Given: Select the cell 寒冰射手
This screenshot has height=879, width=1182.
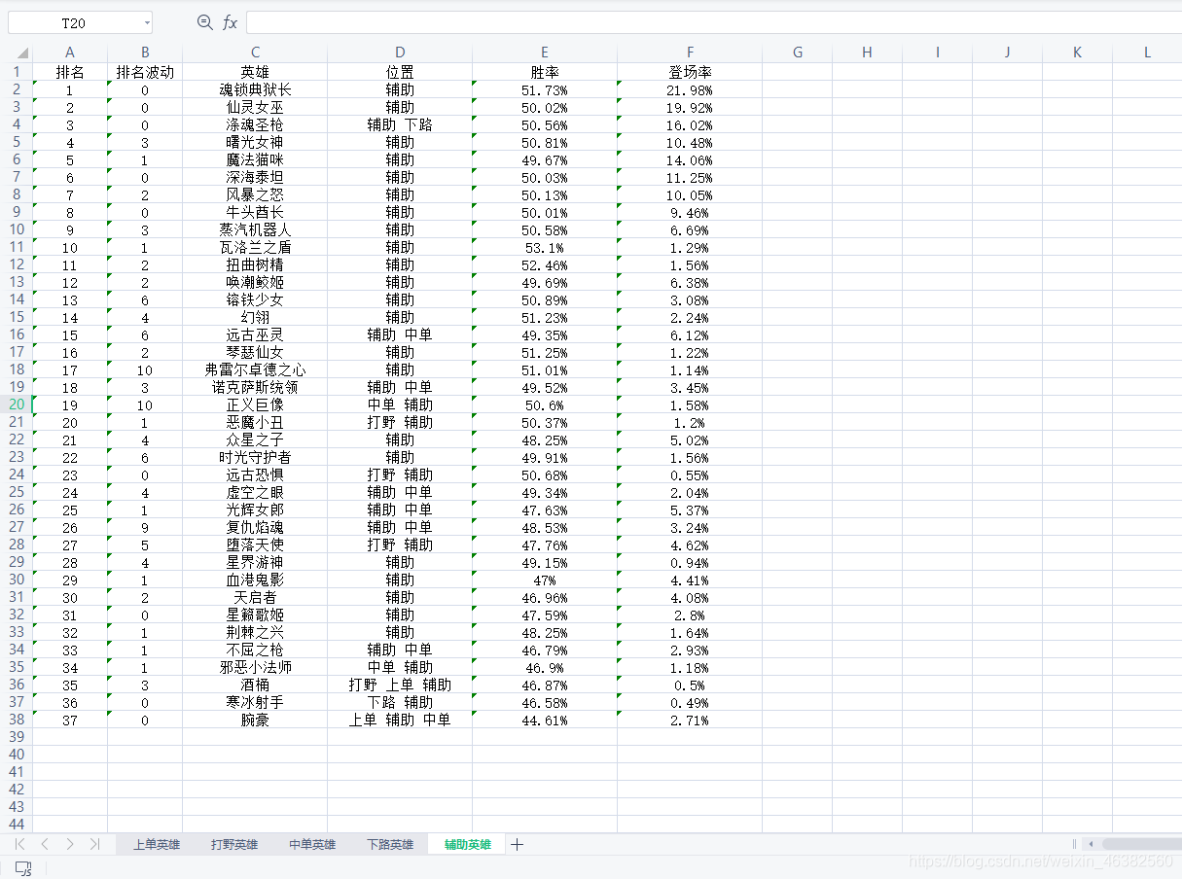Looking at the screenshot, I should point(255,702).
